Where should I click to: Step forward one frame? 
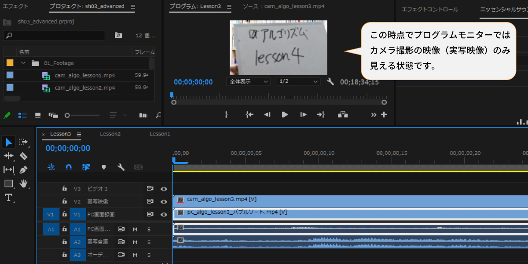(303, 114)
